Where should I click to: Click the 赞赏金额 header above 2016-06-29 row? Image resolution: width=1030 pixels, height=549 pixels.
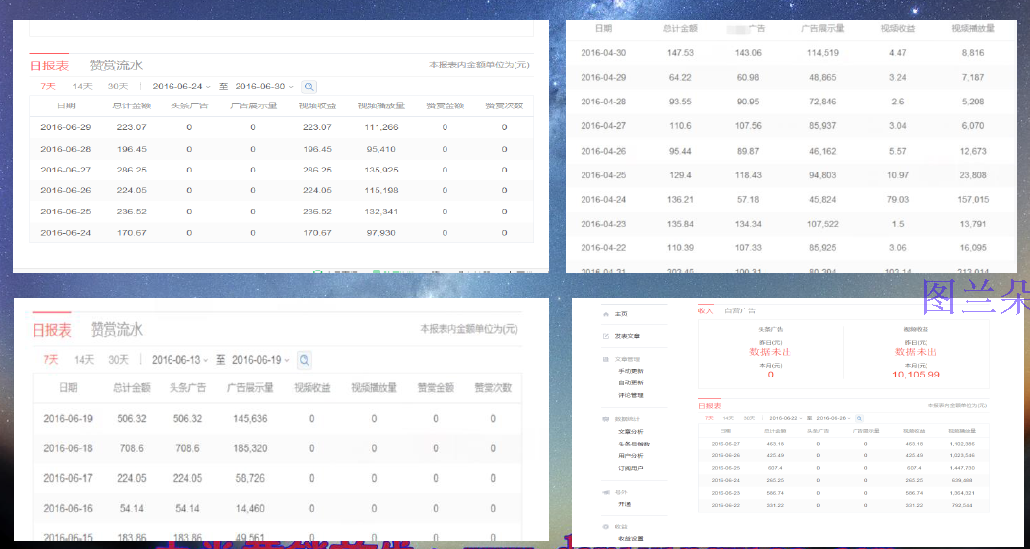coord(445,105)
